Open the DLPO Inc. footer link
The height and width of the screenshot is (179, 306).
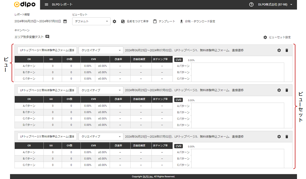click(148, 176)
